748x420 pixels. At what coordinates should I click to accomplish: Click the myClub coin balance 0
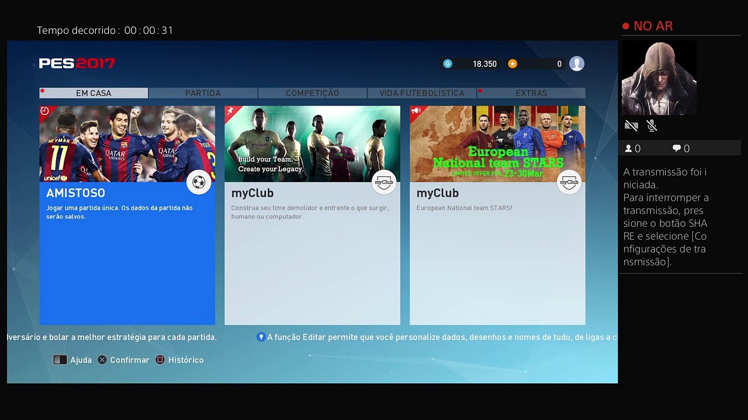coord(559,64)
